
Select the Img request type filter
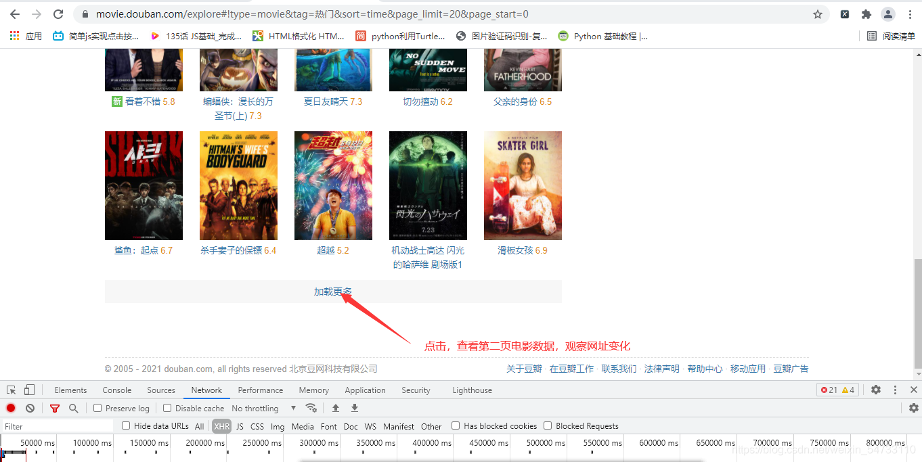point(278,426)
